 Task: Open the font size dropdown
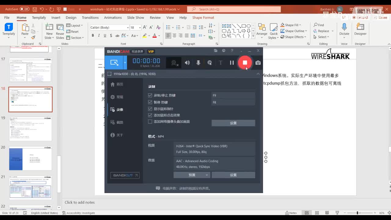(140, 28)
